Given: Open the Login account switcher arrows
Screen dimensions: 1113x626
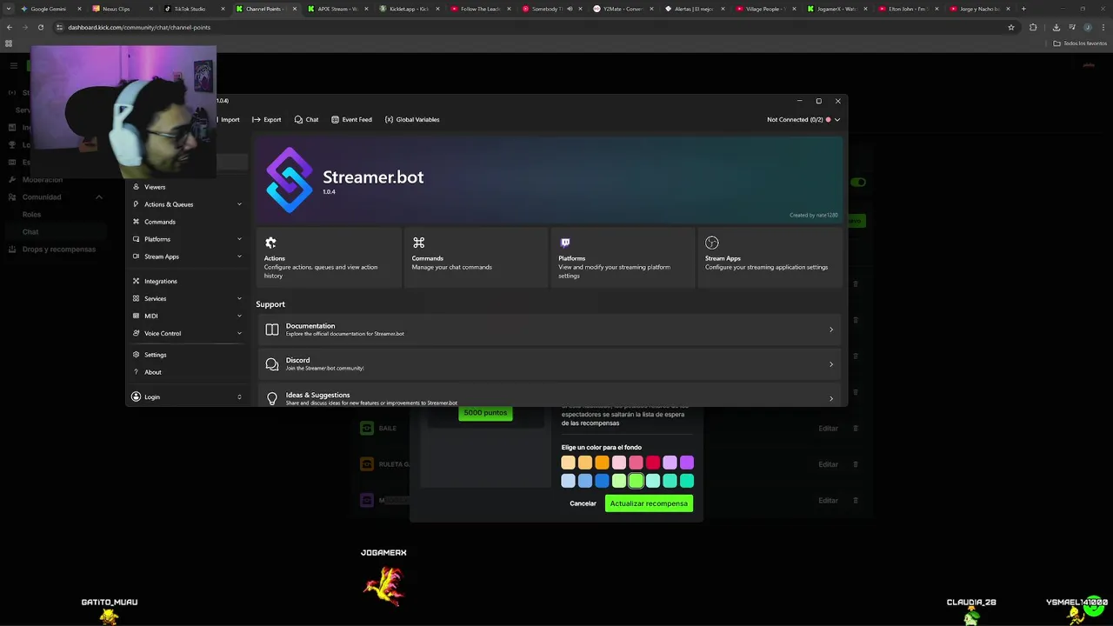Looking at the screenshot, I should (239, 396).
